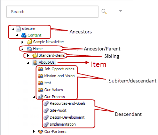Select Our-Values in tree
Image resolution: width=158 pixels, height=135 pixels.
coord(54,90)
